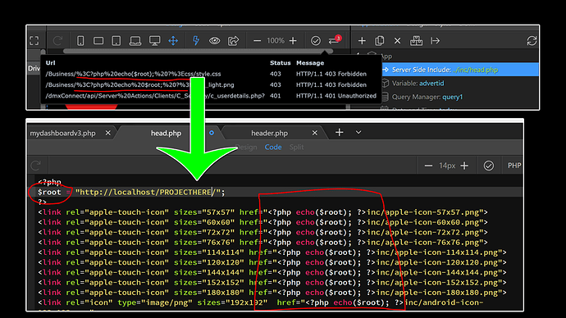Screen dimensions: 566x318
Task: Select the _light.png 403 request row
Action: [x=211, y=84]
